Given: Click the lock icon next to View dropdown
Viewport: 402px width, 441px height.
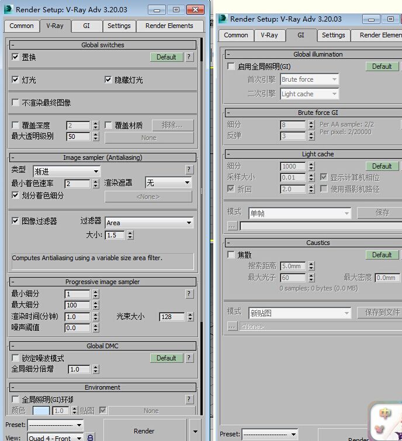Looking at the screenshot, I should 90,437.
